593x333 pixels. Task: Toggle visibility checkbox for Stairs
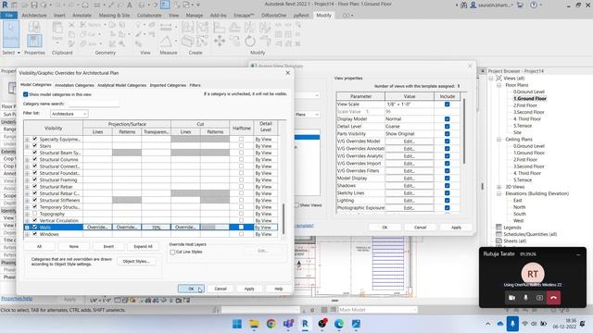pyautogui.click(x=35, y=146)
